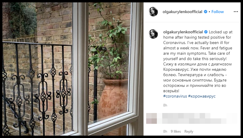Open the #коронавирус hashtag
The image size is (243, 138).
(202, 96)
